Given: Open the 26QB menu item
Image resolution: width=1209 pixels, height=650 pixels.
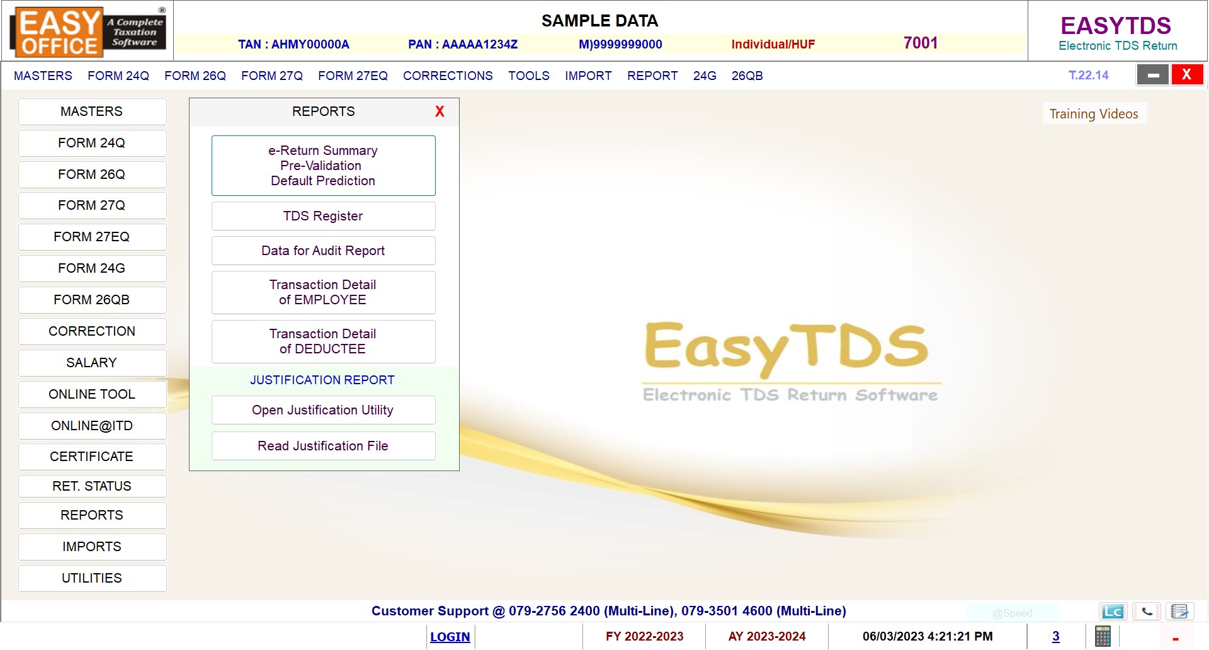Looking at the screenshot, I should click(747, 76).
